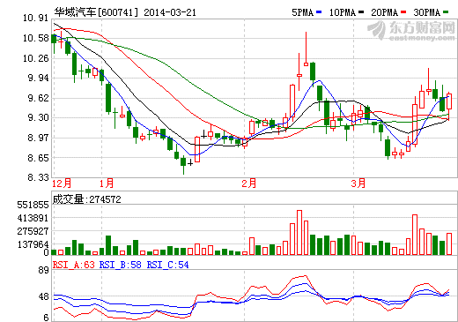Click the 6 RSI axis value
Image resolution: width=458 pixels, height=322 pixels.
coord(46,318)
